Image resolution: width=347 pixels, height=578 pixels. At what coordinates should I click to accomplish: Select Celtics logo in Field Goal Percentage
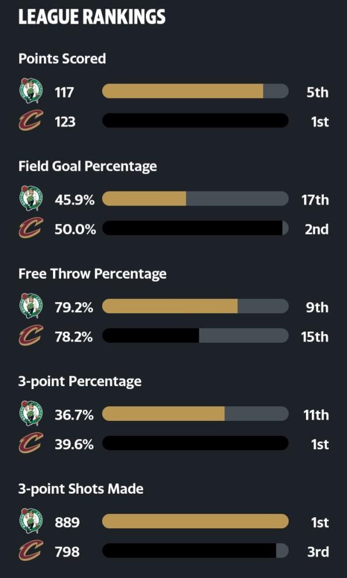coord(31,198)
